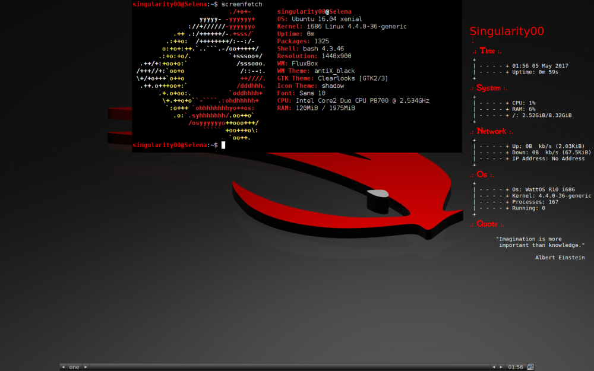Click "Icon Theme: shadow" in terminal
594x371 pixels.
pos(310,86)
